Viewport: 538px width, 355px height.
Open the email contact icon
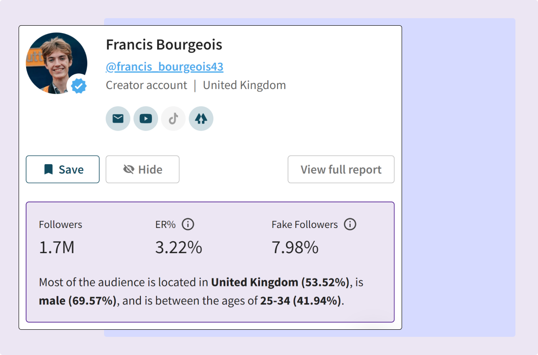coord(118,119)
